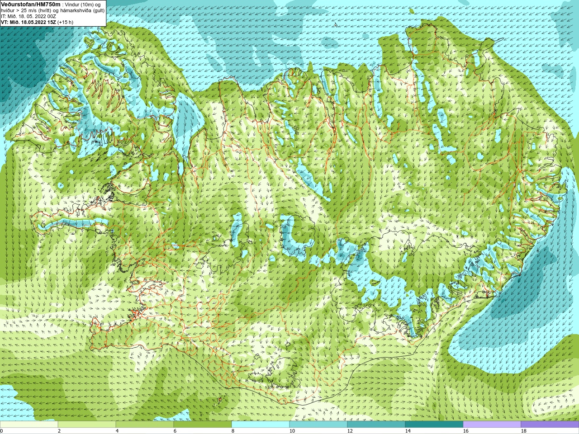
Task: Click the dark green 6–8 m/s legend swatch
Action: click(203, 425)
